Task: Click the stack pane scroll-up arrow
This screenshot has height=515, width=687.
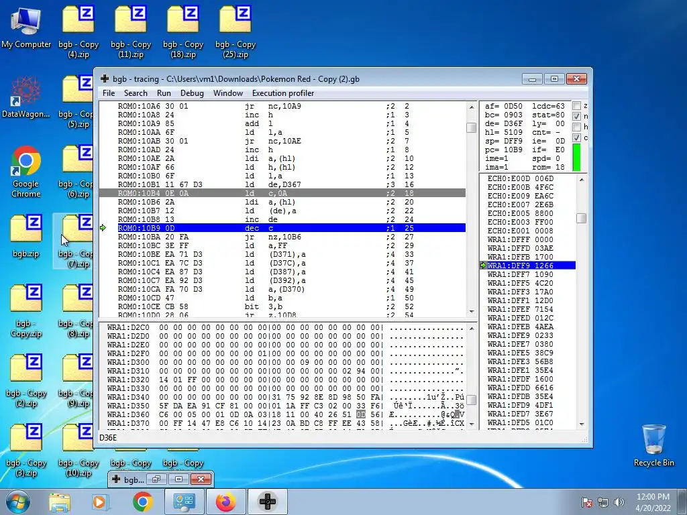Action: [582, 180]
